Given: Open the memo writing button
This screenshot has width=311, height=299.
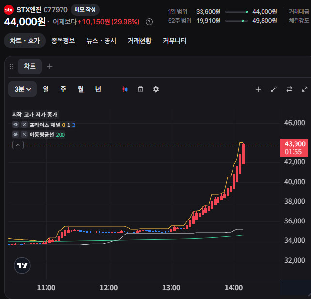Looking at the screenshot, I should [x=85, y=10].
